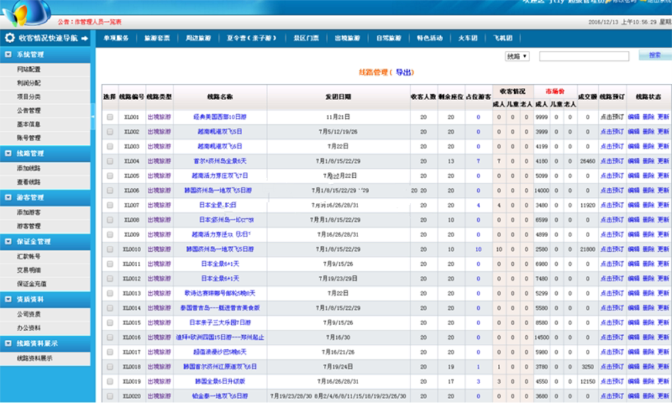Click the search button next to the search box
The width and height of the screenshot is (672, 403).
pyautogui.click(x=655, y=55)
